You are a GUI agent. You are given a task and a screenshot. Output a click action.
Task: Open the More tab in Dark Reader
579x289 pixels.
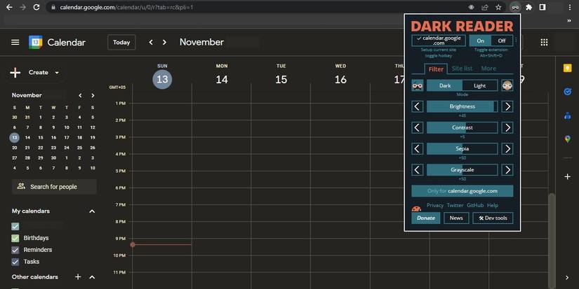click(x=488, y=69)
